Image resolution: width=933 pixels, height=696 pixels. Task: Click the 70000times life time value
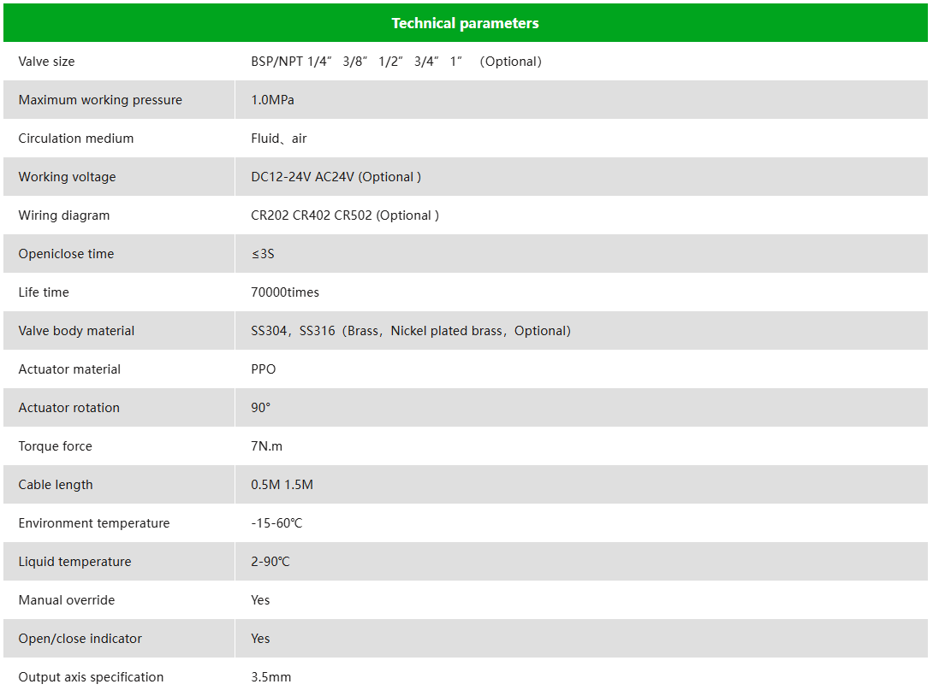pyautogui.click(x=285, y=292)
